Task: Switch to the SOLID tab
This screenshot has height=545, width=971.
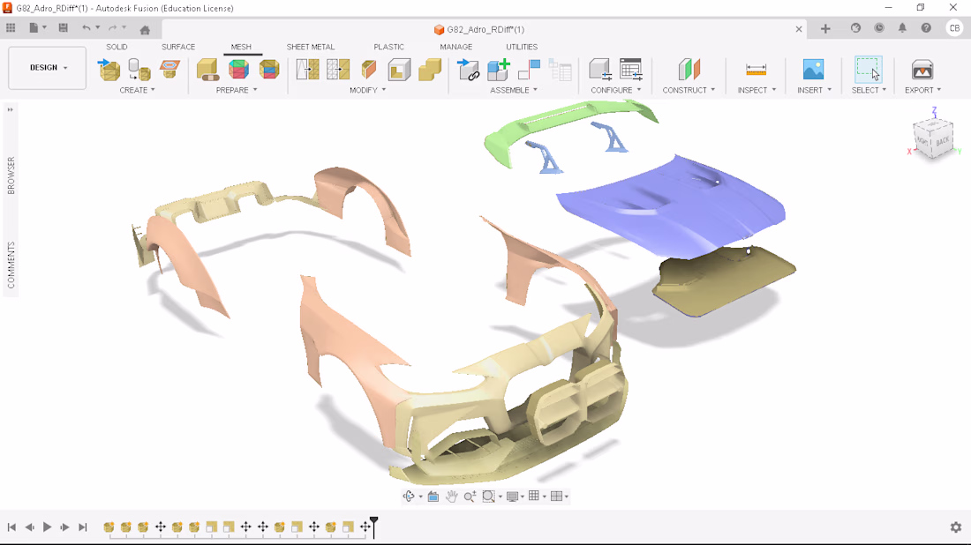Action: tap(117, 47)
